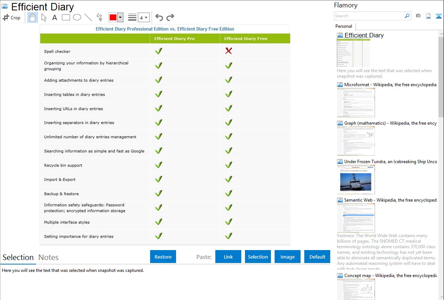Screen dimensions: 444x300
Task: Click icon beside Graph (mathematics) title
Action: coord(340,123)
